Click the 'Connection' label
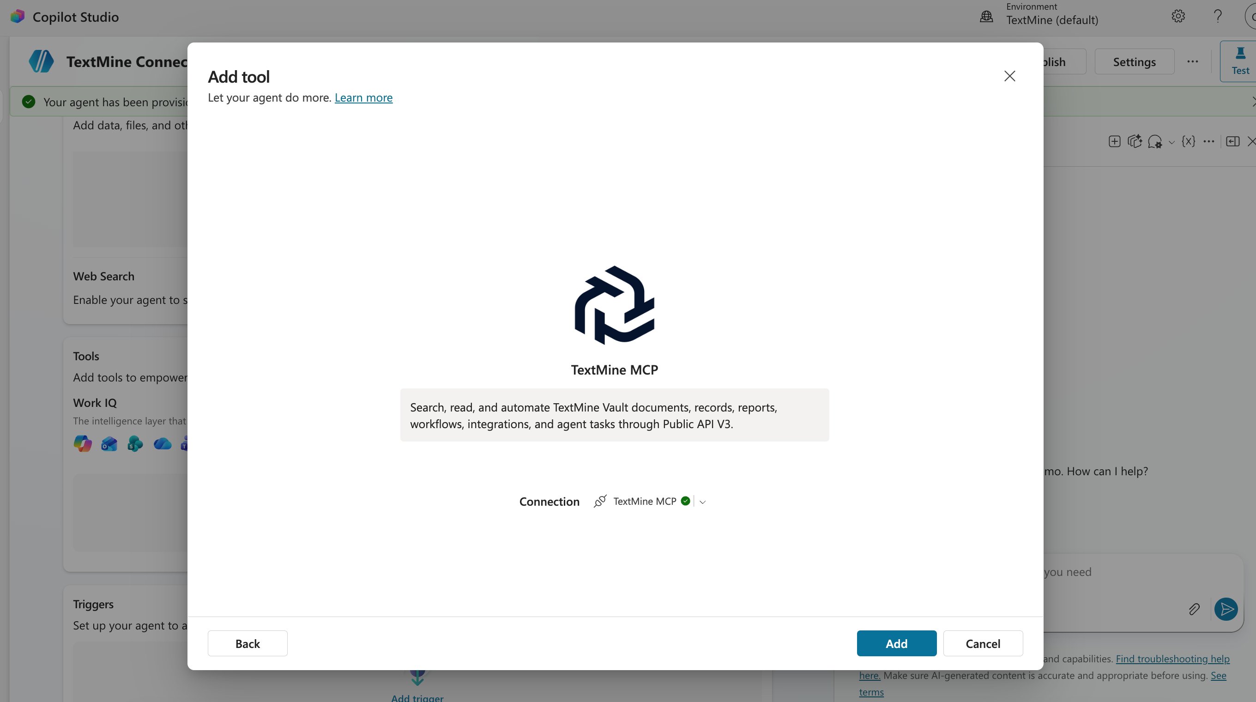The height and width of the screenshot is (702, 1256). (x=549, y=502)
